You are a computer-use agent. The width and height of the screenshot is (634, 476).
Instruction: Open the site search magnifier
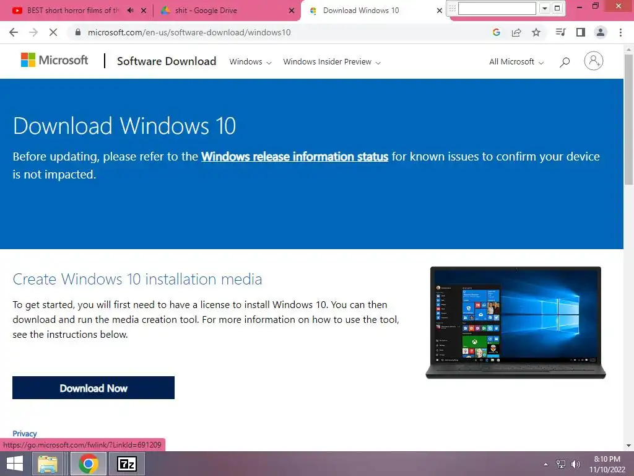click(565, 62)
